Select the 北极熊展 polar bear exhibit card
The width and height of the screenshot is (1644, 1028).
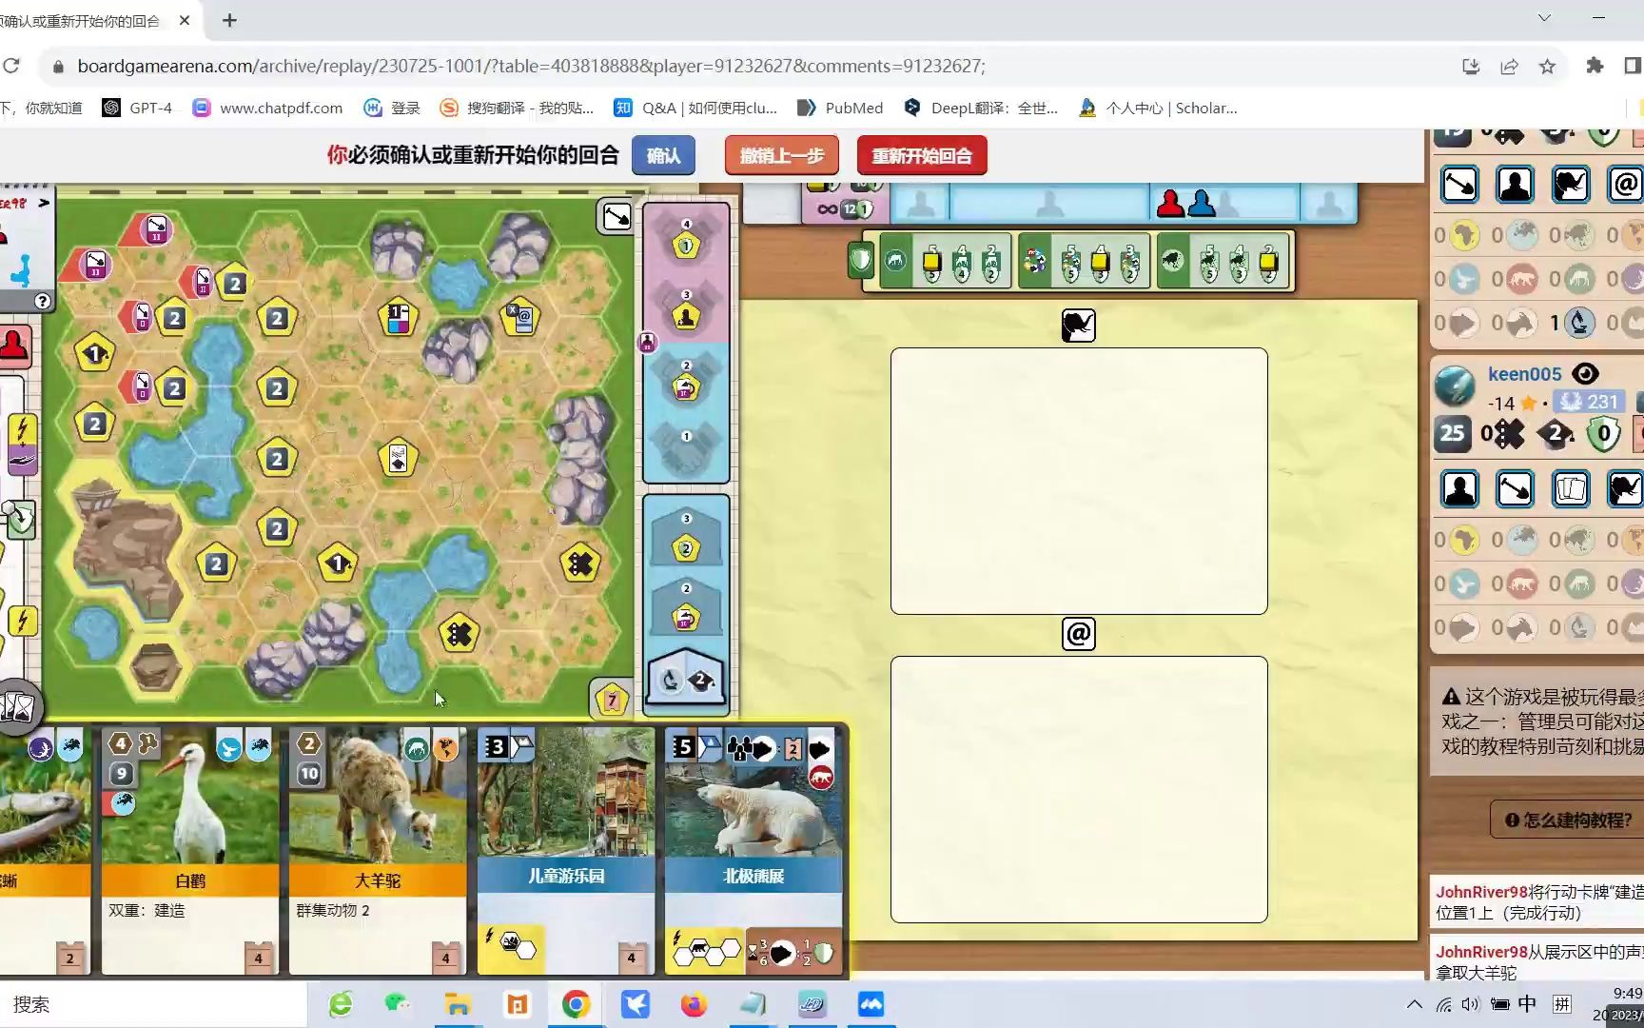[753, 851]
